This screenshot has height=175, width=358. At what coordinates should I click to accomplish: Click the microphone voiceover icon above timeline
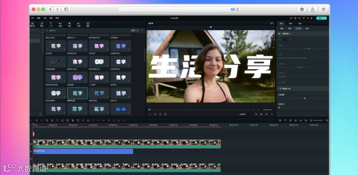[x=290, y=120]
